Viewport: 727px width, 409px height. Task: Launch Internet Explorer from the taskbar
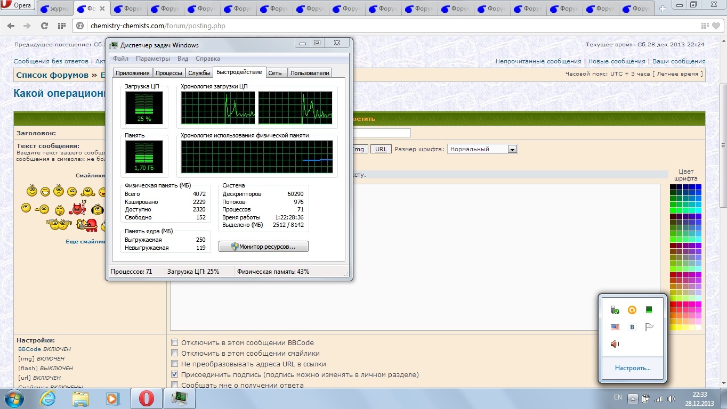[47, 398]
